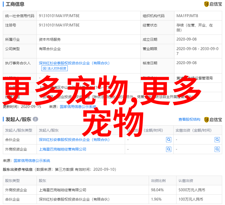Image resolution: width=225 pixels, height=205 pixels.
Task: Click the 经营状态 label cell
Action: [157, 28]
